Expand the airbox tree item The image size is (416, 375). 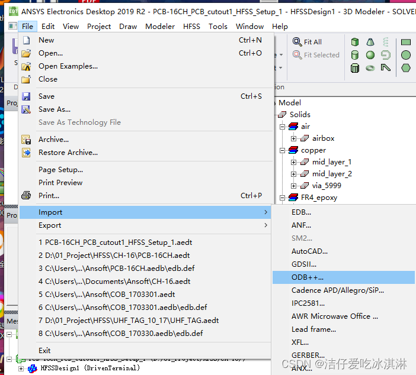click(293, 138)
